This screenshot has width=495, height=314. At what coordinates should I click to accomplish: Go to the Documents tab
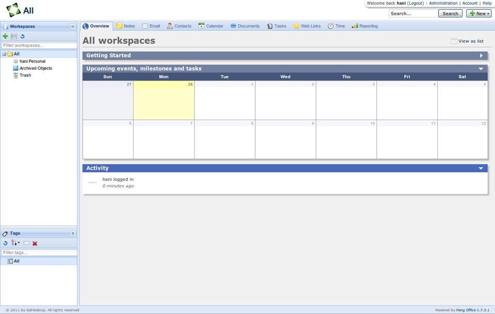click(245, 26)
